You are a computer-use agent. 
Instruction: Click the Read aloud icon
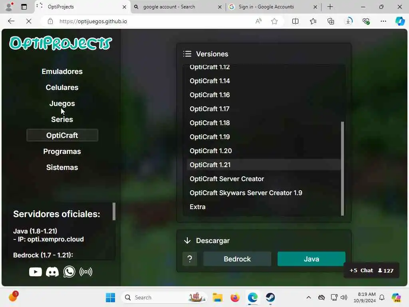coord(258,21)
